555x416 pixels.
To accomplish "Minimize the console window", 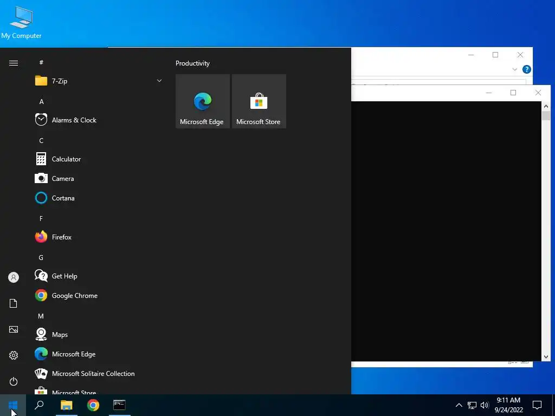I will coord(489,93).
